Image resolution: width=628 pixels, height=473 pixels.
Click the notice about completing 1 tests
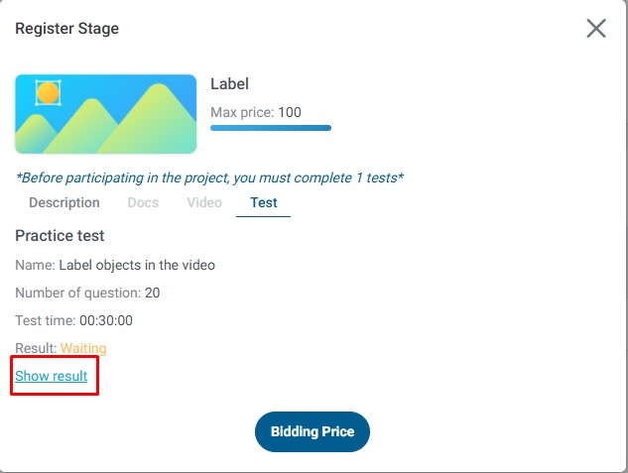(209, 177)
